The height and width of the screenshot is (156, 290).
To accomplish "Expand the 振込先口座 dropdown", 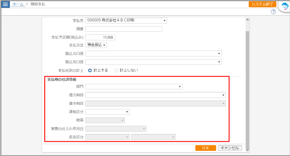I will coord(154,62).
